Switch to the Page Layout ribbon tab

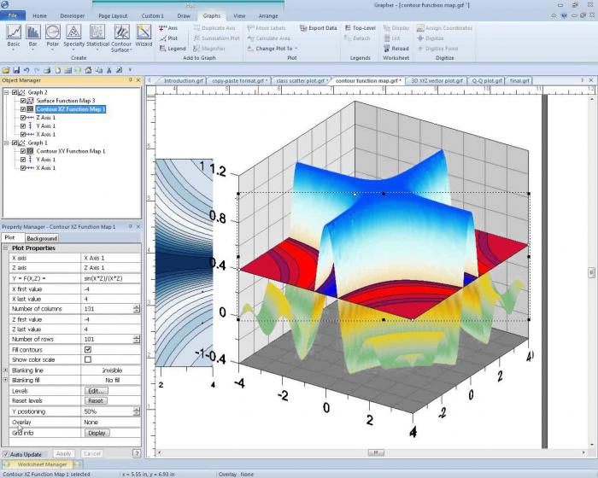point(112,15)
